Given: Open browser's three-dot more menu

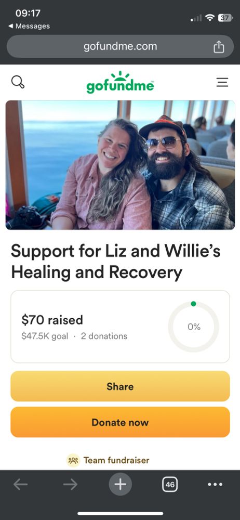Looking at the screenshot, I should [215, 485].
